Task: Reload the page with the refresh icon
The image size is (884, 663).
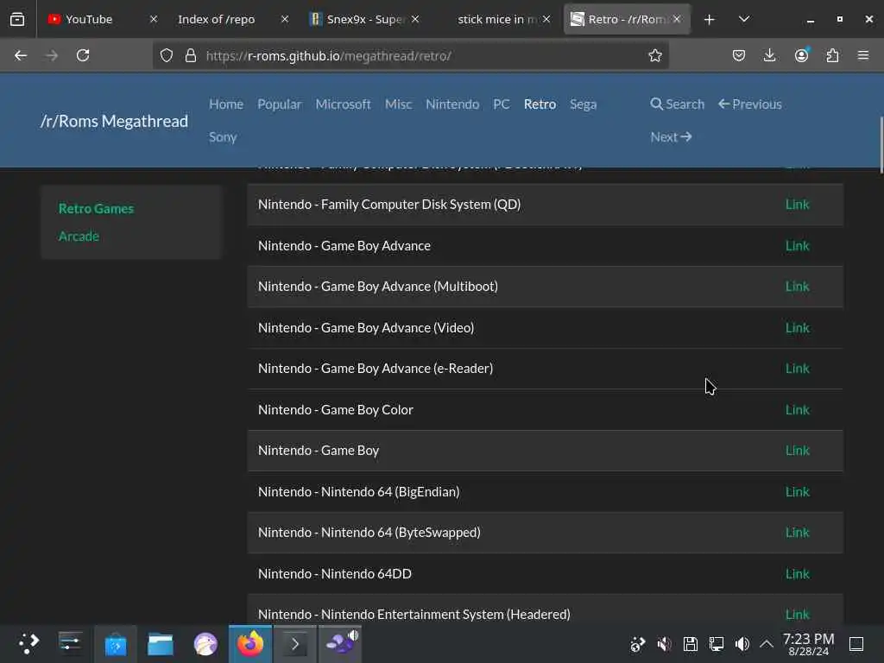Action: pyautogui.click(x=83, y=55)
